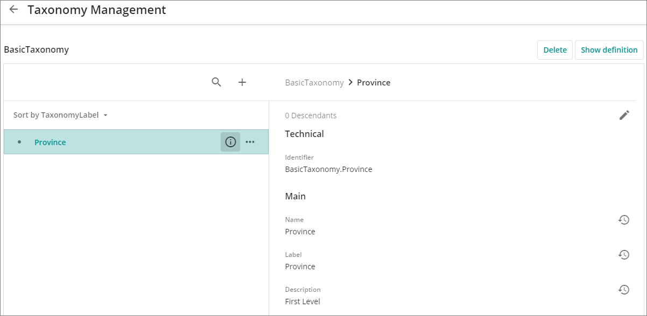Select the Province tree node

pyautogui.click(x=136, y=142)
